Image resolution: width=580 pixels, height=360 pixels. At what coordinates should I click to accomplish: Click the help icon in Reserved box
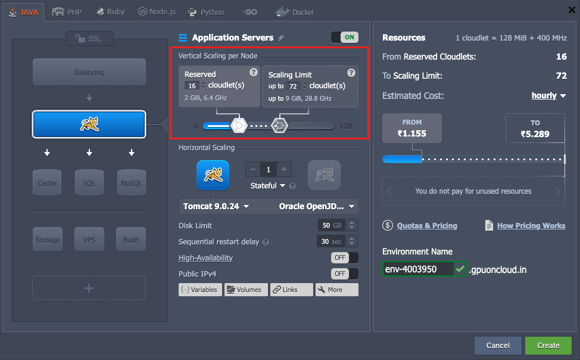click(253, 73)
